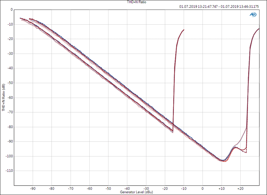Click the 0 tick on the horizontal axis
The width and height of the screenshot is (267, 195).
pos(203,188)
